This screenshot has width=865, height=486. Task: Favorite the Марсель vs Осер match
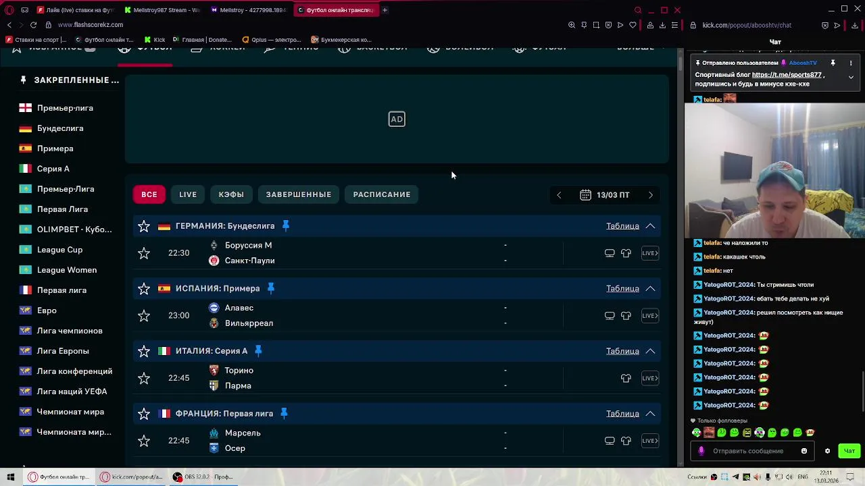144,441
